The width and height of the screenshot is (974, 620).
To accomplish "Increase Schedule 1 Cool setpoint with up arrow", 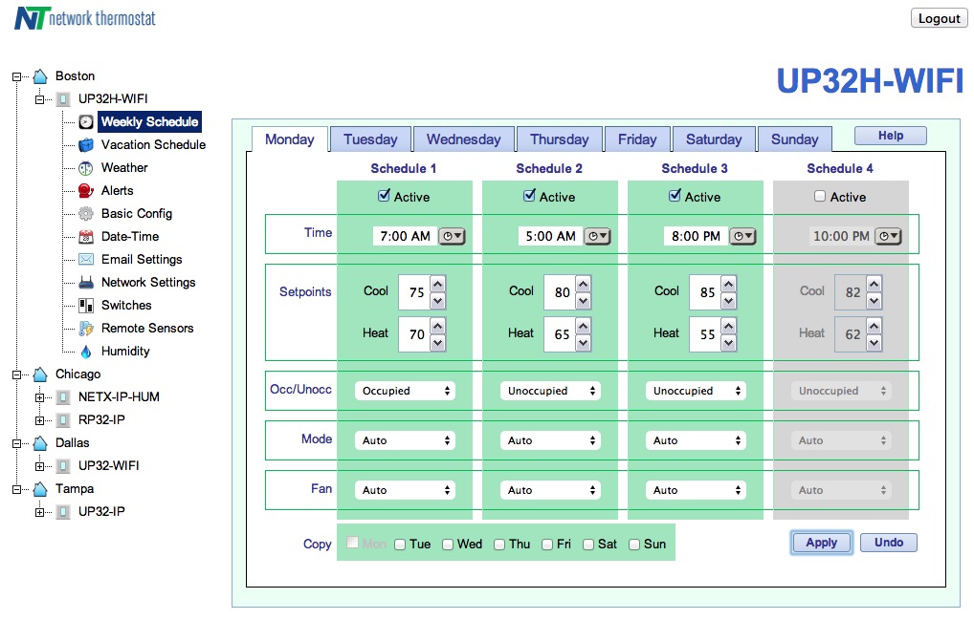I will pyautogui.click(x=438, y=284).
